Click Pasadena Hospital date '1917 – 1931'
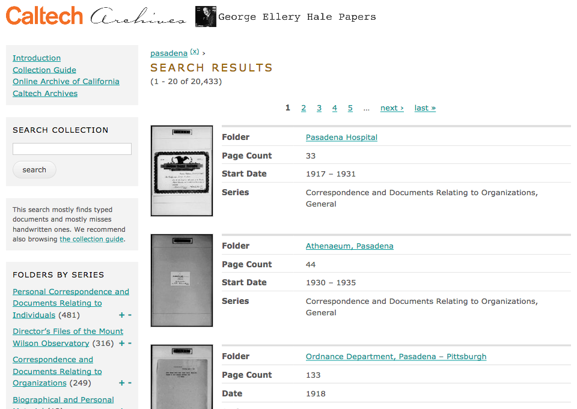The height and width of the screenshot is (409, 577). click(x=331, y=174)
